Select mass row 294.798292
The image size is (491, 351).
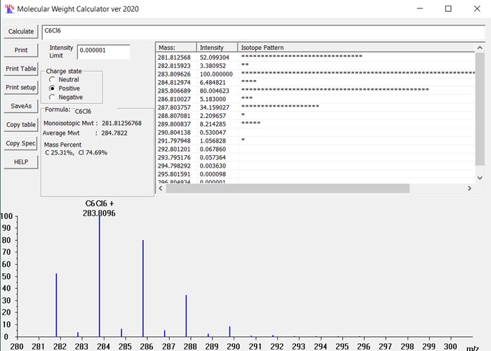click(x=316, y=166)
